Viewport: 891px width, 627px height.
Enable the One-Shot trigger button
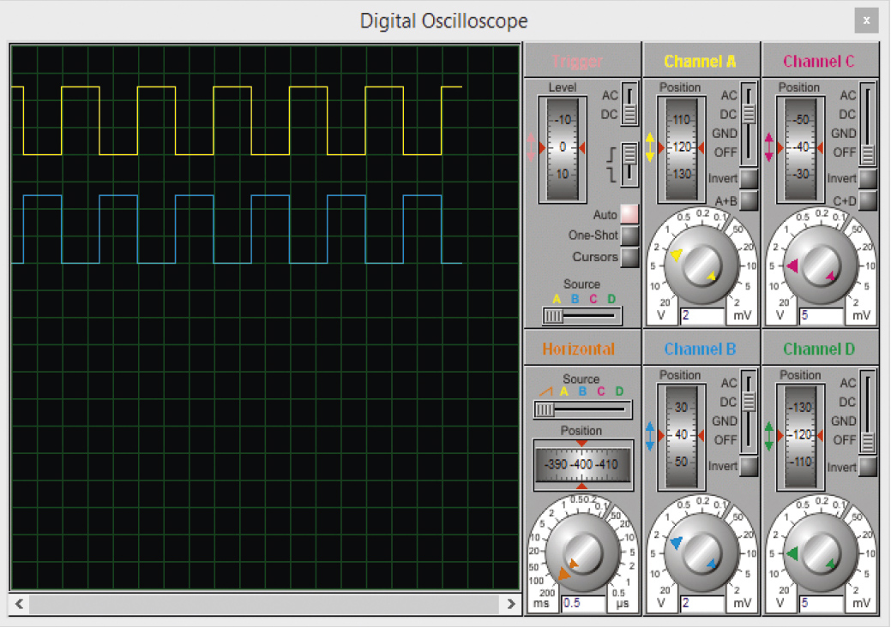coord(629,235)
